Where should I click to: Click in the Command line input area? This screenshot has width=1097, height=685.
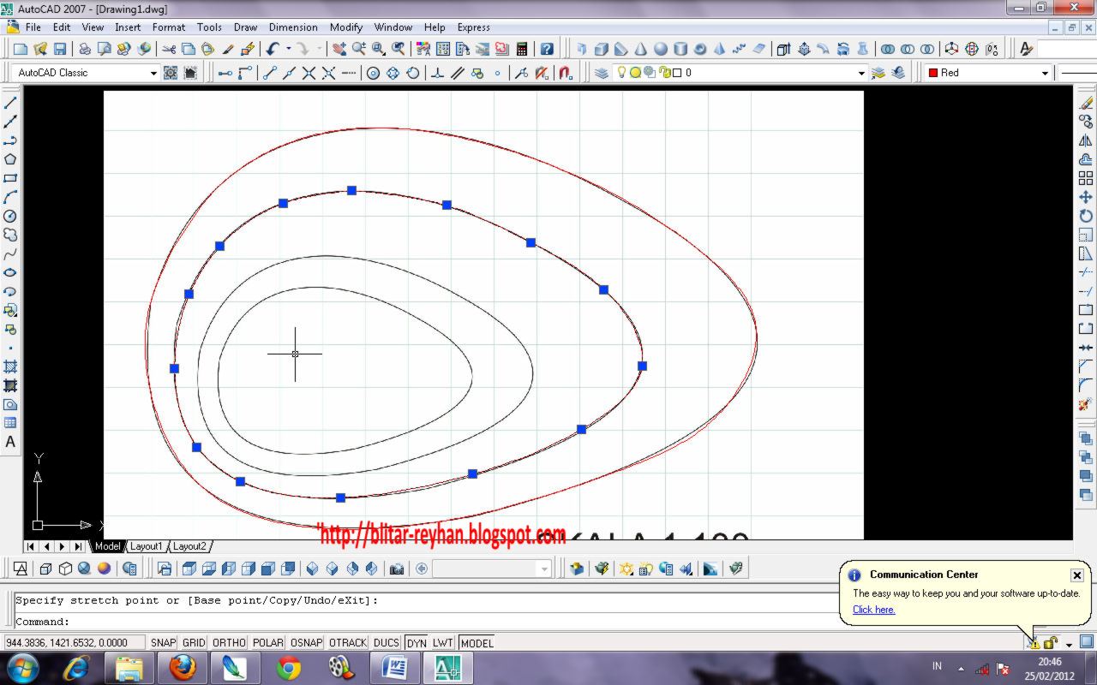pyautogui.click(x=429, y=622)
